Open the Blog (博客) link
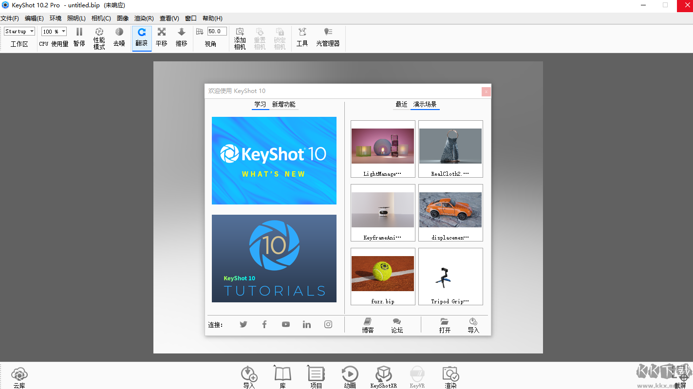Image resolution: width=693 pixels, height=389 pixels. [x=368, y=325]
